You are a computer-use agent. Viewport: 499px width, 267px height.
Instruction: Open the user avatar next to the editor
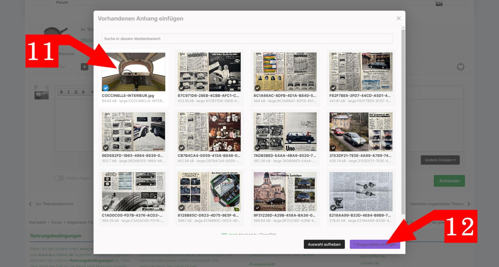click(41, 93)
